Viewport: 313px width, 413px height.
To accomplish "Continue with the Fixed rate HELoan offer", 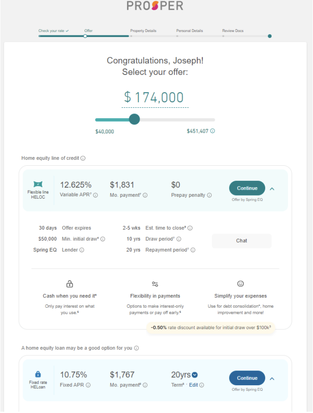I will coord(247,378).
